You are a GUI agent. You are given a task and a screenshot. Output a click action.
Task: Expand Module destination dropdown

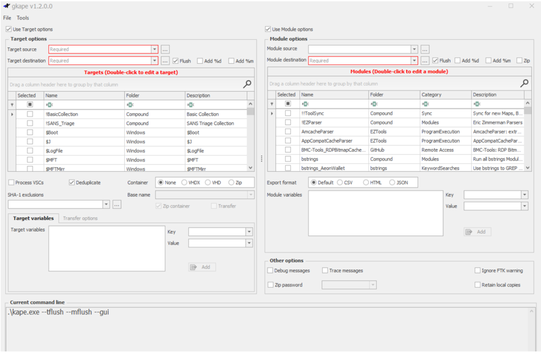(x=414, y=61)
